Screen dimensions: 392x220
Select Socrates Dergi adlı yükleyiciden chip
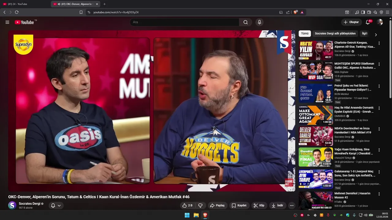click(335, 34)
